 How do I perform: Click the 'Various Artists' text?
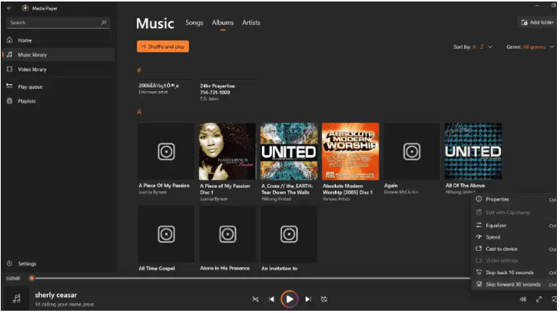click(337, 199)
